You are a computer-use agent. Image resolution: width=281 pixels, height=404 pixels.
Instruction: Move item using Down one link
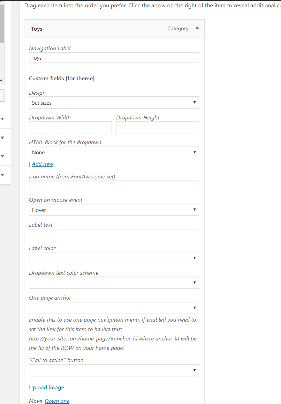tap(57, 401)
